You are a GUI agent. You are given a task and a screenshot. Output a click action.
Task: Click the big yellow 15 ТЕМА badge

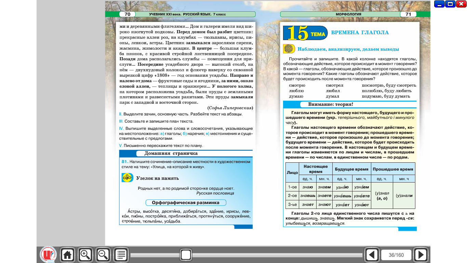306,33
